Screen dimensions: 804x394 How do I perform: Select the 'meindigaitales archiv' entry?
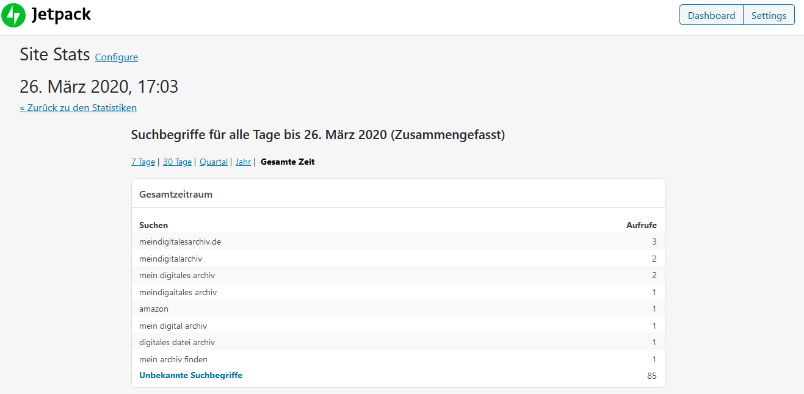point(178,293)
